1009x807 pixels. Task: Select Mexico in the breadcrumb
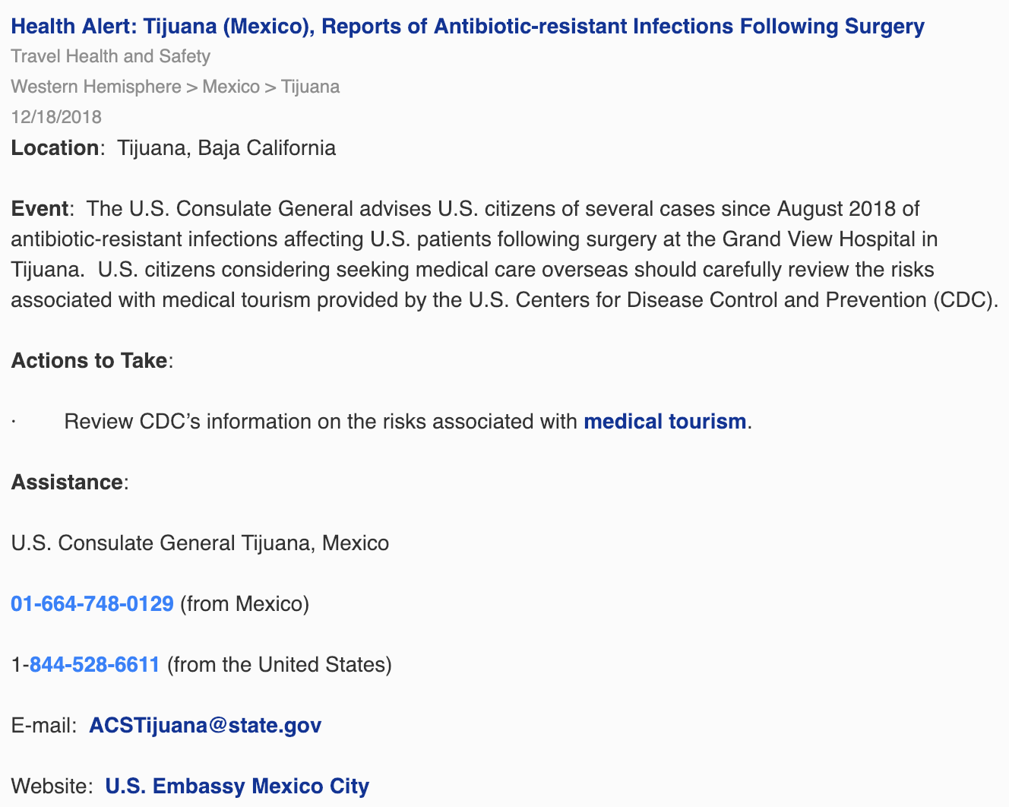click(x=231, y=87)
